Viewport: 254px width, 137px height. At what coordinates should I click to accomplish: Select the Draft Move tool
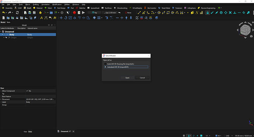[61, 18]
